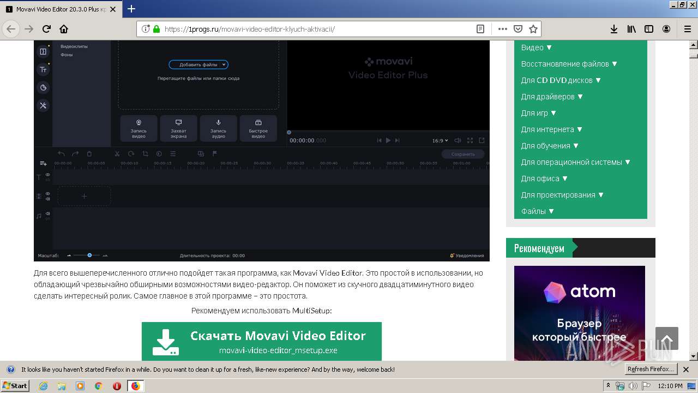Open Firefox account menu

pos(666,29)
